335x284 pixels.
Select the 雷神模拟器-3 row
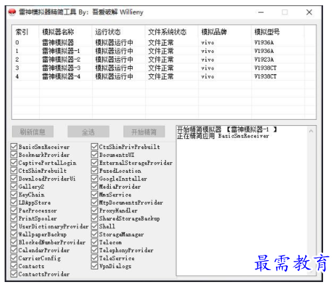point(164,68)
